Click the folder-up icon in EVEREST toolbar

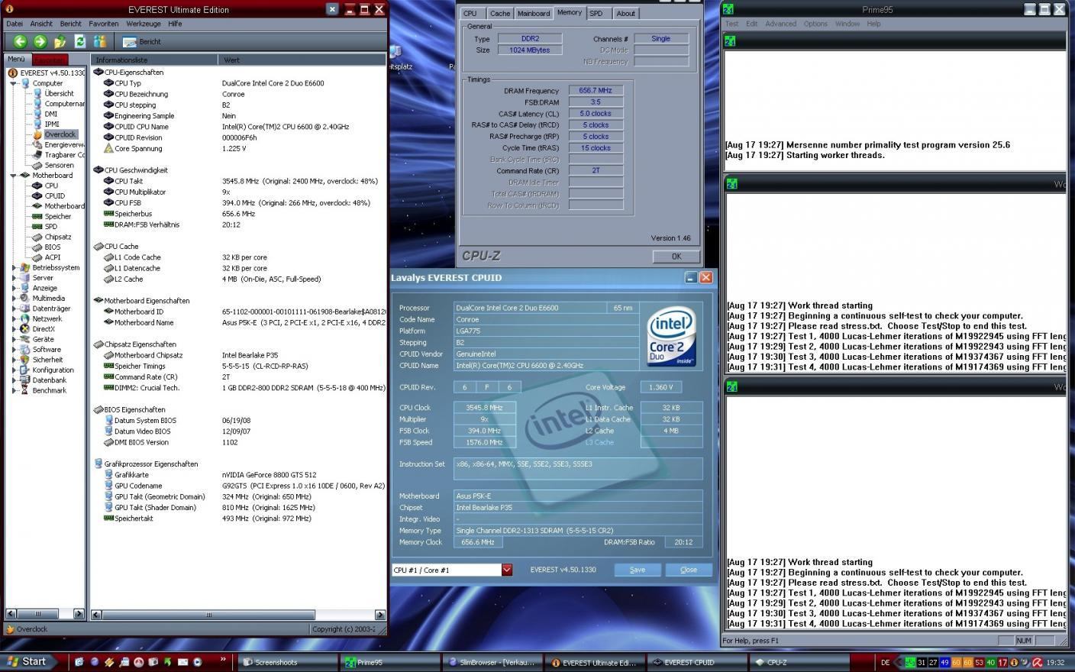(x=60, y=41)
